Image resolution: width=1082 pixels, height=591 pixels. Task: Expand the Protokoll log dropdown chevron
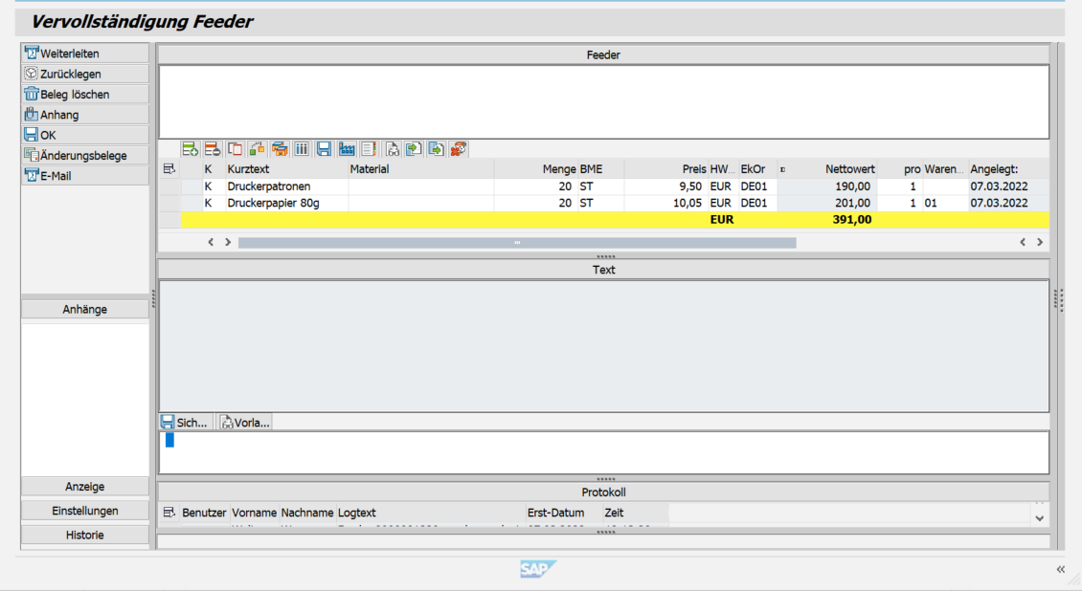pyautogui.click(x=1038, y=516)
